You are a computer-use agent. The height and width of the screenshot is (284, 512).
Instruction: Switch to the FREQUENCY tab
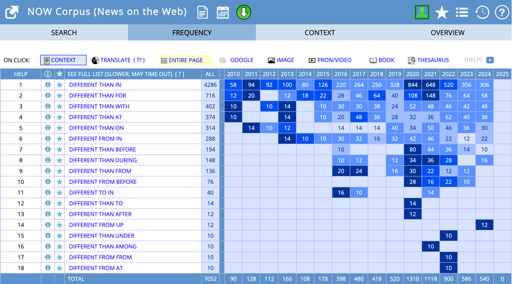coord(192,32)
